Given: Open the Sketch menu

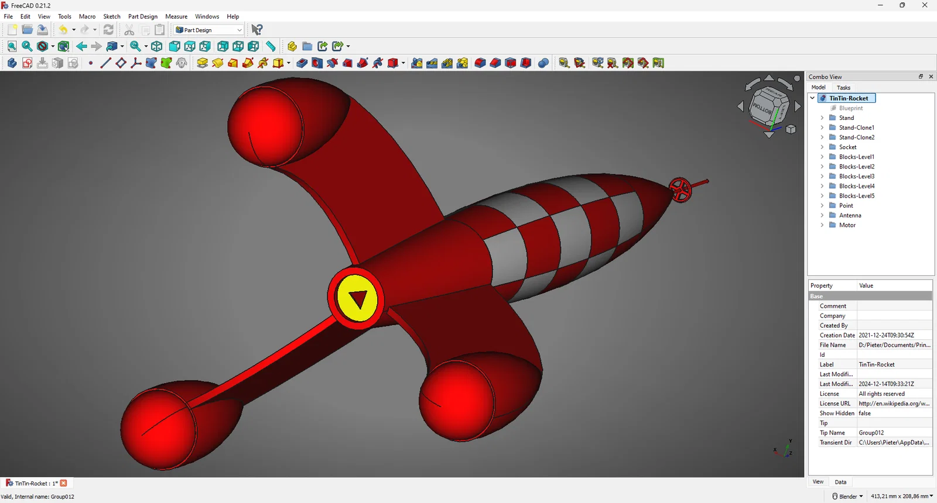Looking at the screenshot, I should pyautogui.click(x=112, y=16).
